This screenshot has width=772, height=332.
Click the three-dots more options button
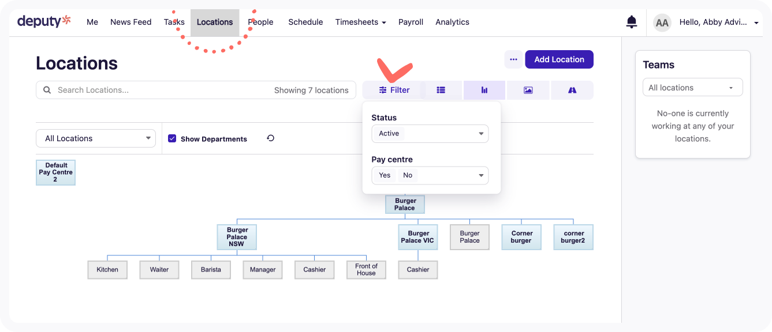513,59
